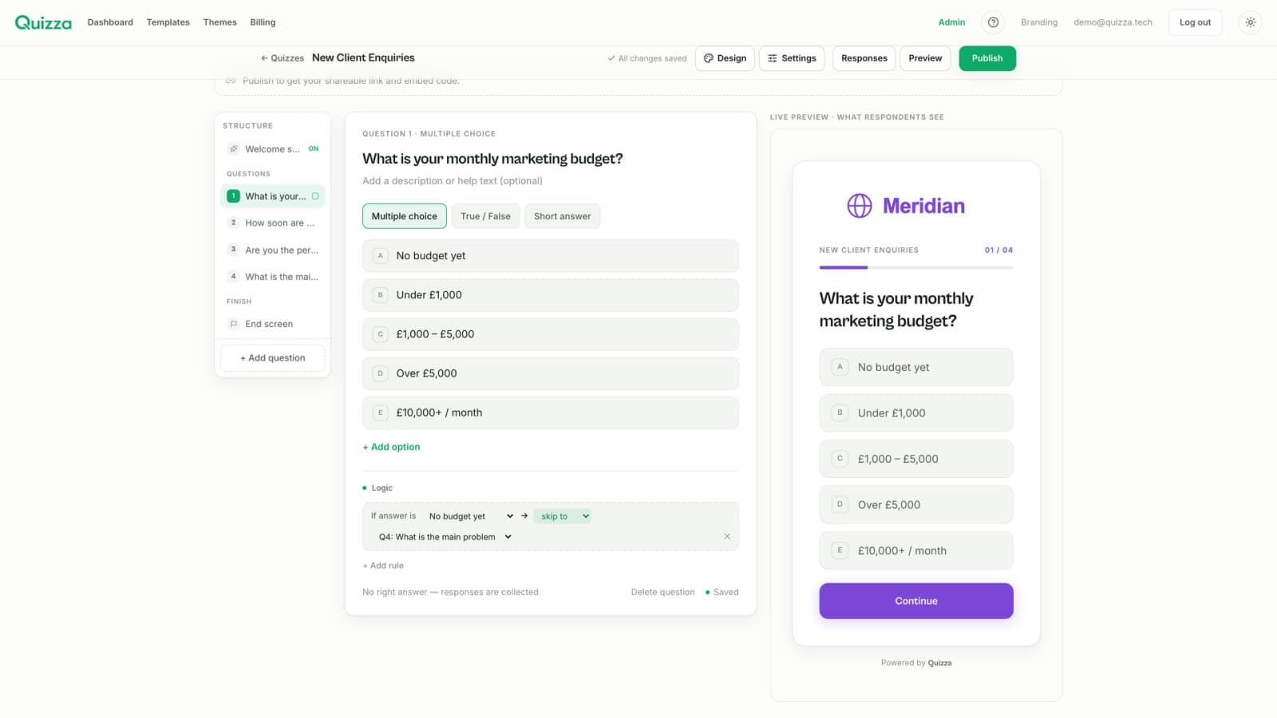The width and height of the screenshot is (1277, 718).
Task: Click letter E badge in editor
Action: click(x=380, y=412)
